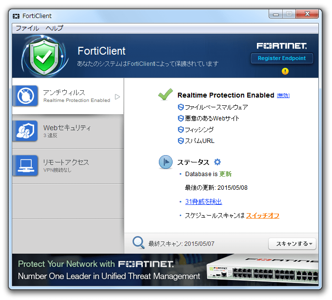The image size is (332, 300).
Task: Click the スパムURL label
Action: (x=200, y=140)
